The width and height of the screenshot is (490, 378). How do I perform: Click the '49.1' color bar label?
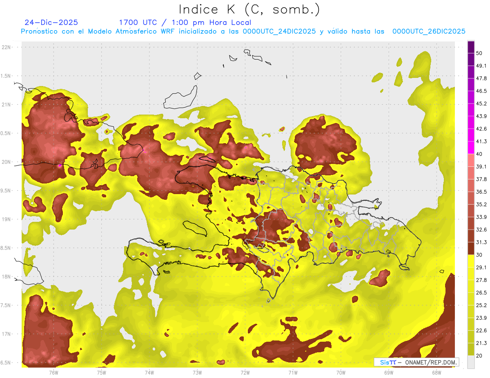click(481, 66)
